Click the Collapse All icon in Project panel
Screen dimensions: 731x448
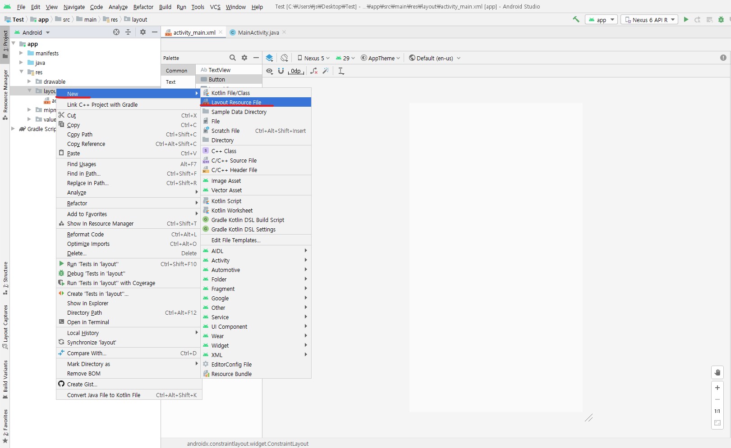pos(128,32)
